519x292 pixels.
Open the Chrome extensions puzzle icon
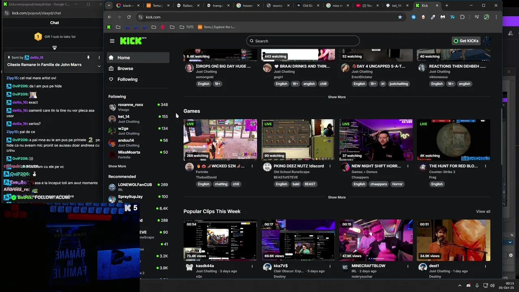[x=462, y=17]
